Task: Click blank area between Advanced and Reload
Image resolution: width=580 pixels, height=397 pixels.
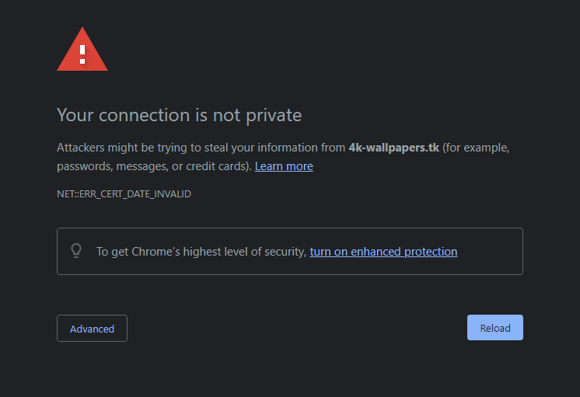Action: (x=295, y=329)
